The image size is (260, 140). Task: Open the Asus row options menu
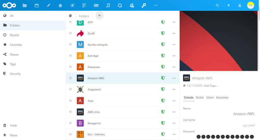coord(174,101)
